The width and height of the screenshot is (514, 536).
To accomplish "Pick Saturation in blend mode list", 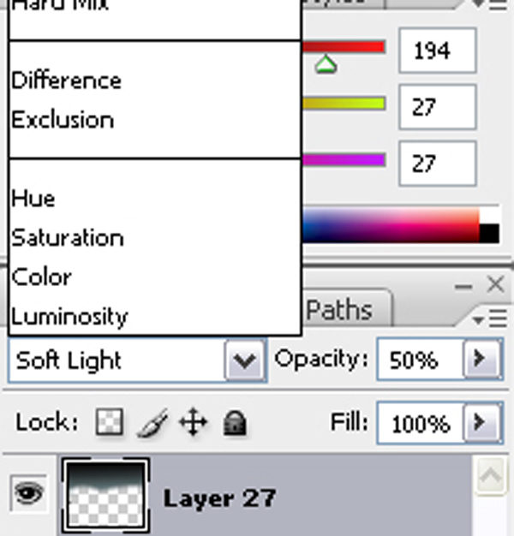I will pos(68,238).
